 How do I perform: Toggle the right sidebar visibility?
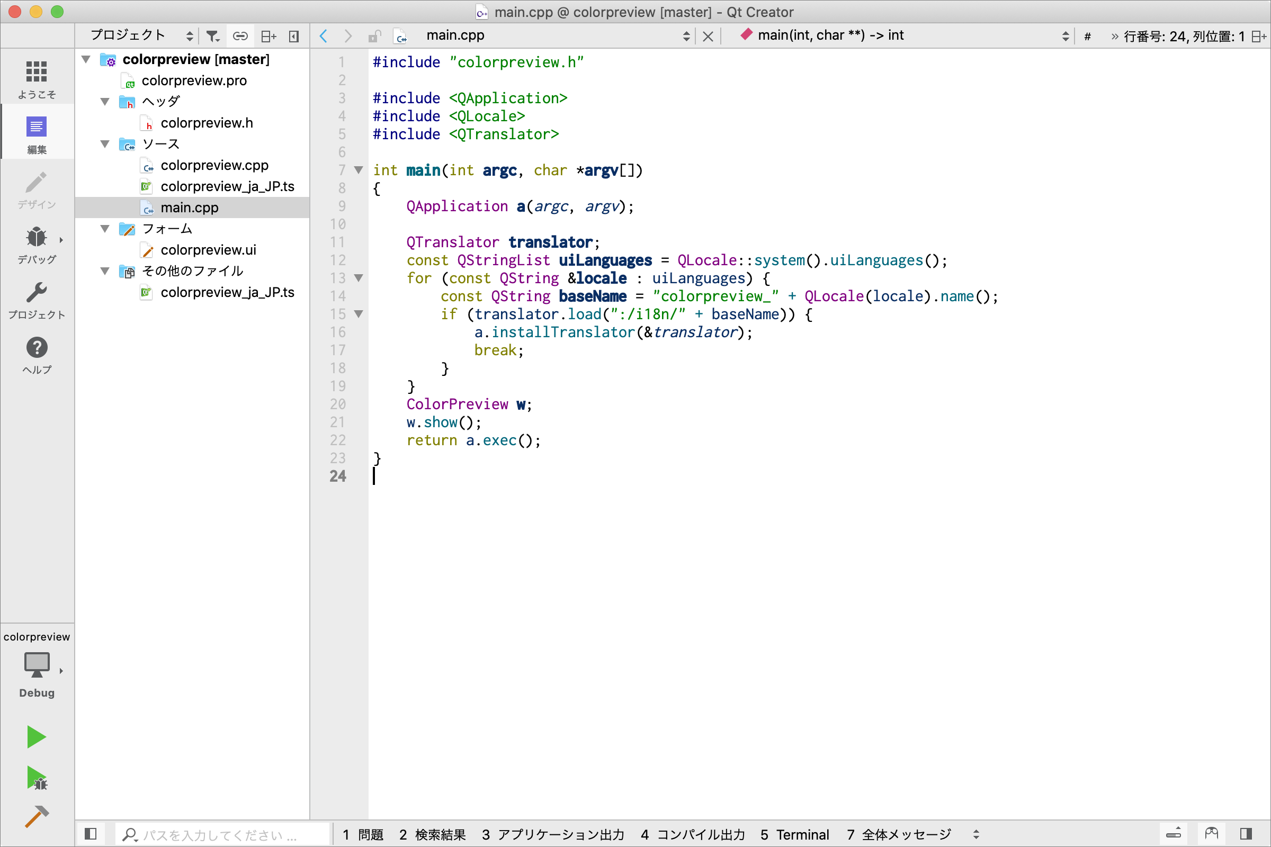pos(1246,833)
